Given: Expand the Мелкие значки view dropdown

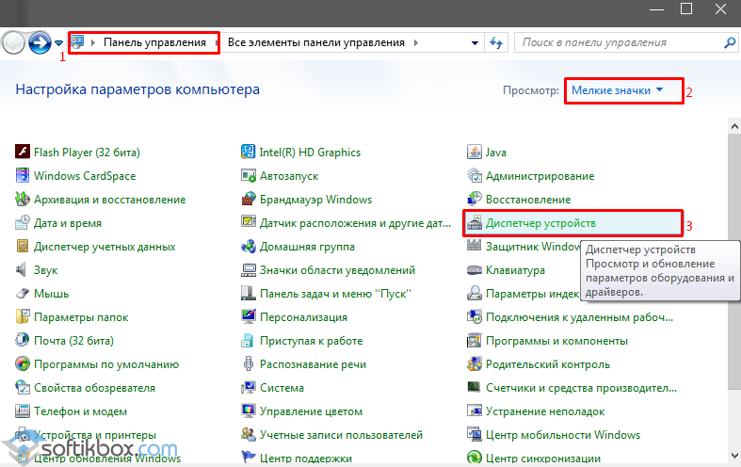Looking at the screenshot, I should pos(617,90).
